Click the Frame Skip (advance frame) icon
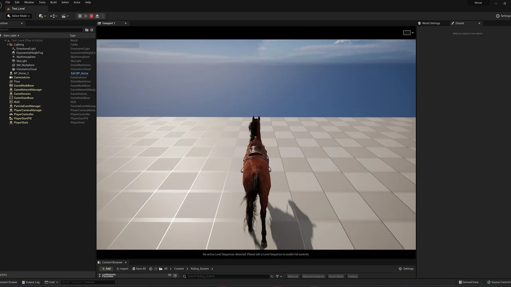The width and height of the screenshot is (511, 287). (x=85, y=16)
